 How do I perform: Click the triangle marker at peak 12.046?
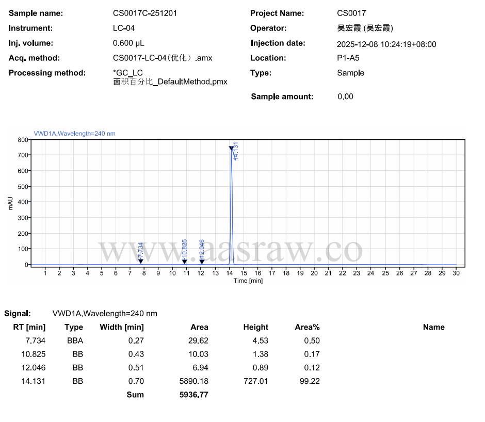coord(202,262)
